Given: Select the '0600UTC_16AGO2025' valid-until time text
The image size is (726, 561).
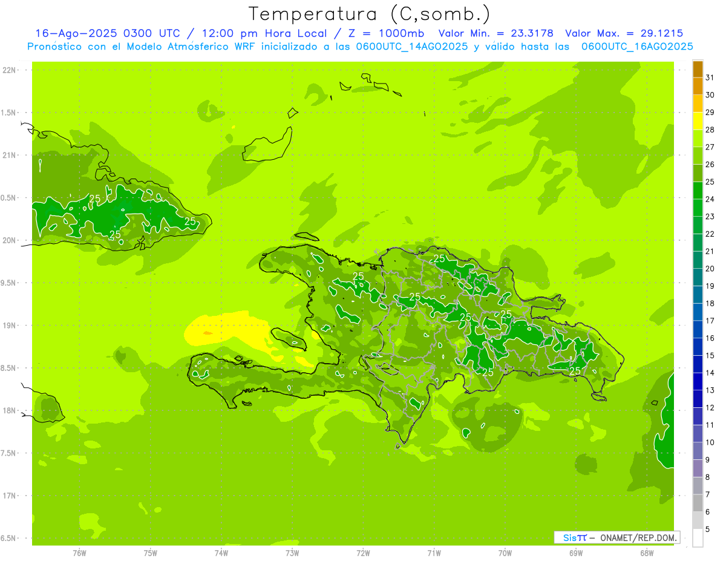Looking at the screenshot, I should [637, 47].
